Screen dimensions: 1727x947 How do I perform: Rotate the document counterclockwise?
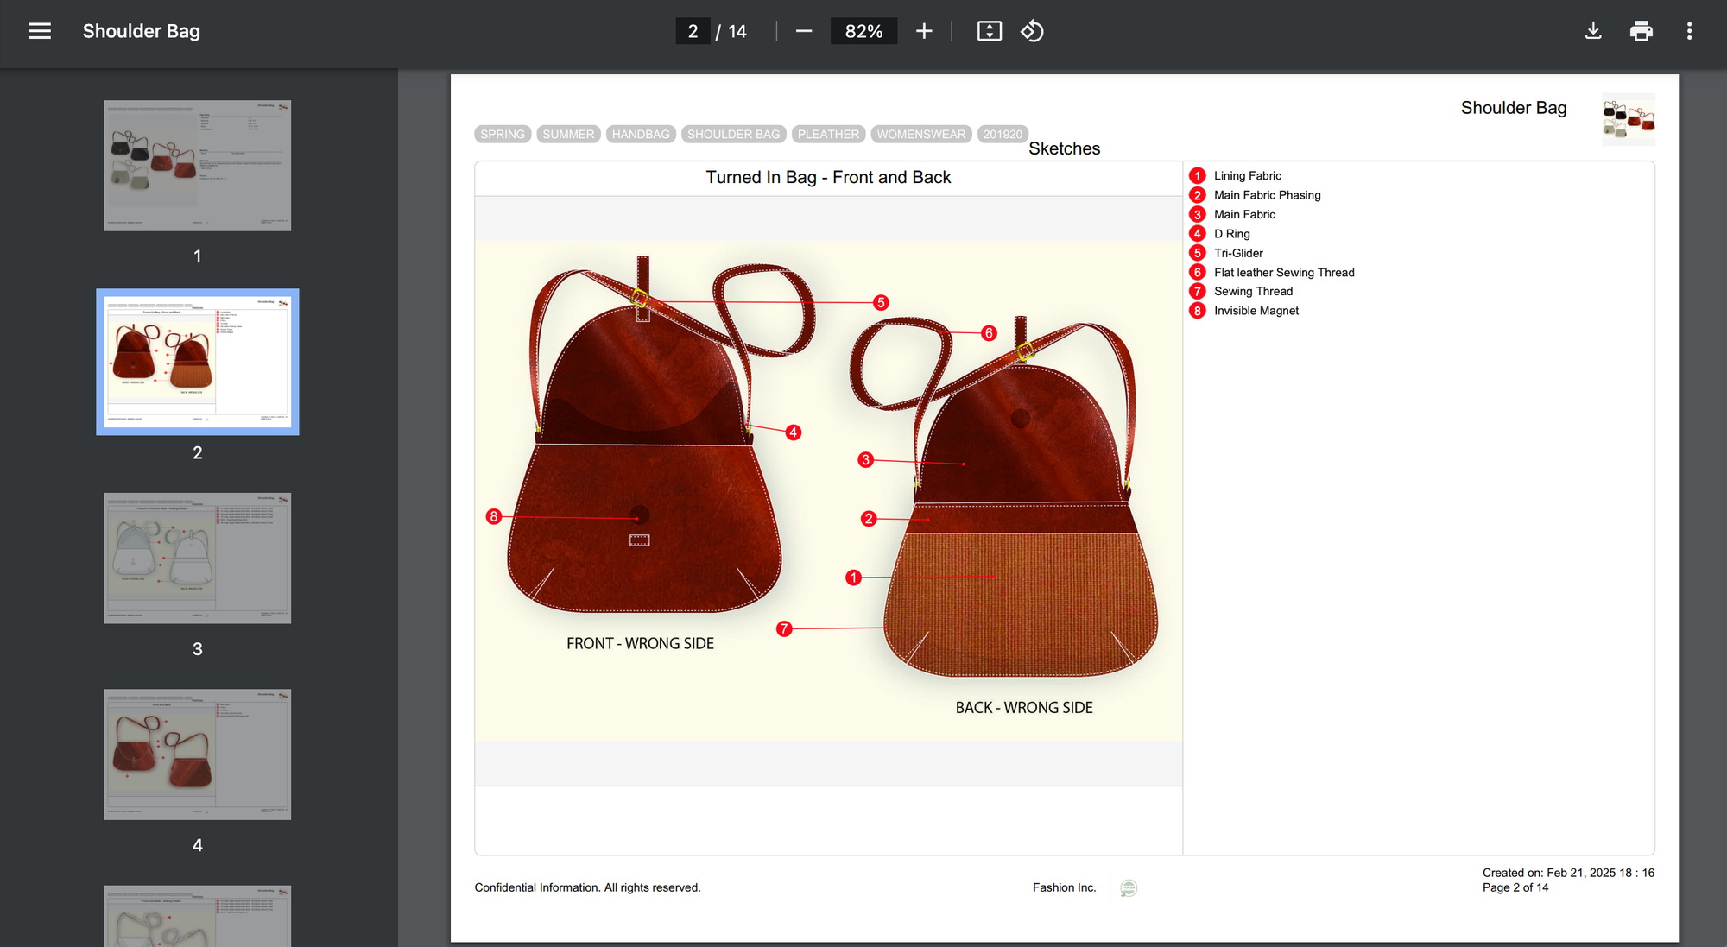point(1032,31)
